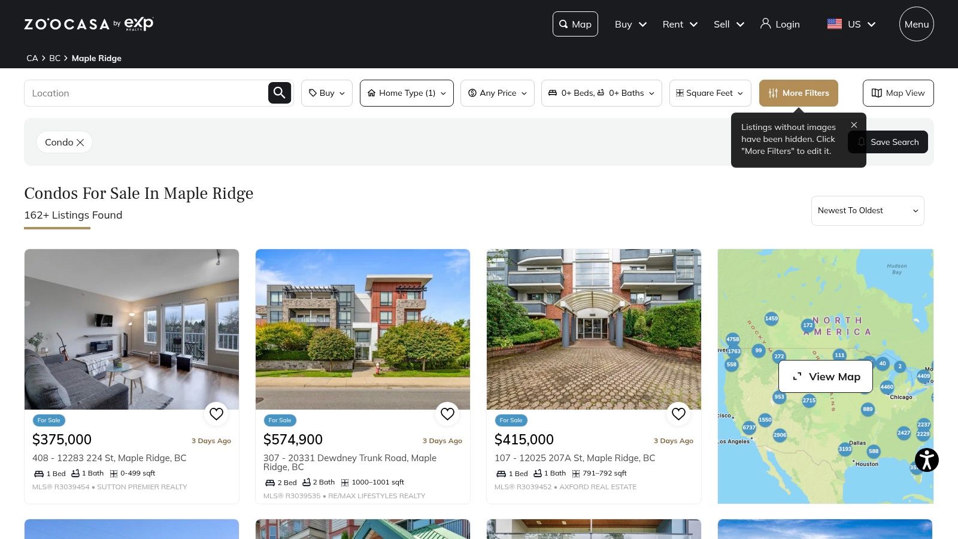This screenshot has width=958, height=539.
Task: Click the US flag icon
Action: click(835, 24)
